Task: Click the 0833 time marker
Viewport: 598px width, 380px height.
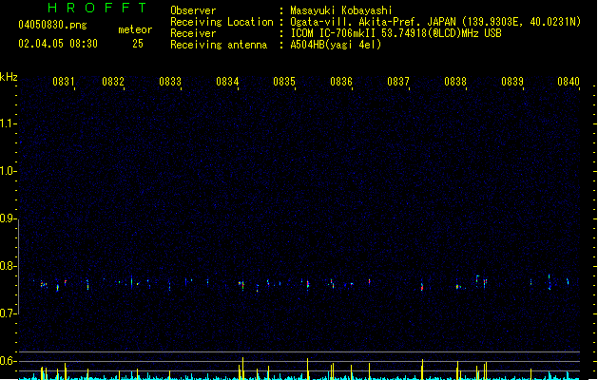Action: 170,82
